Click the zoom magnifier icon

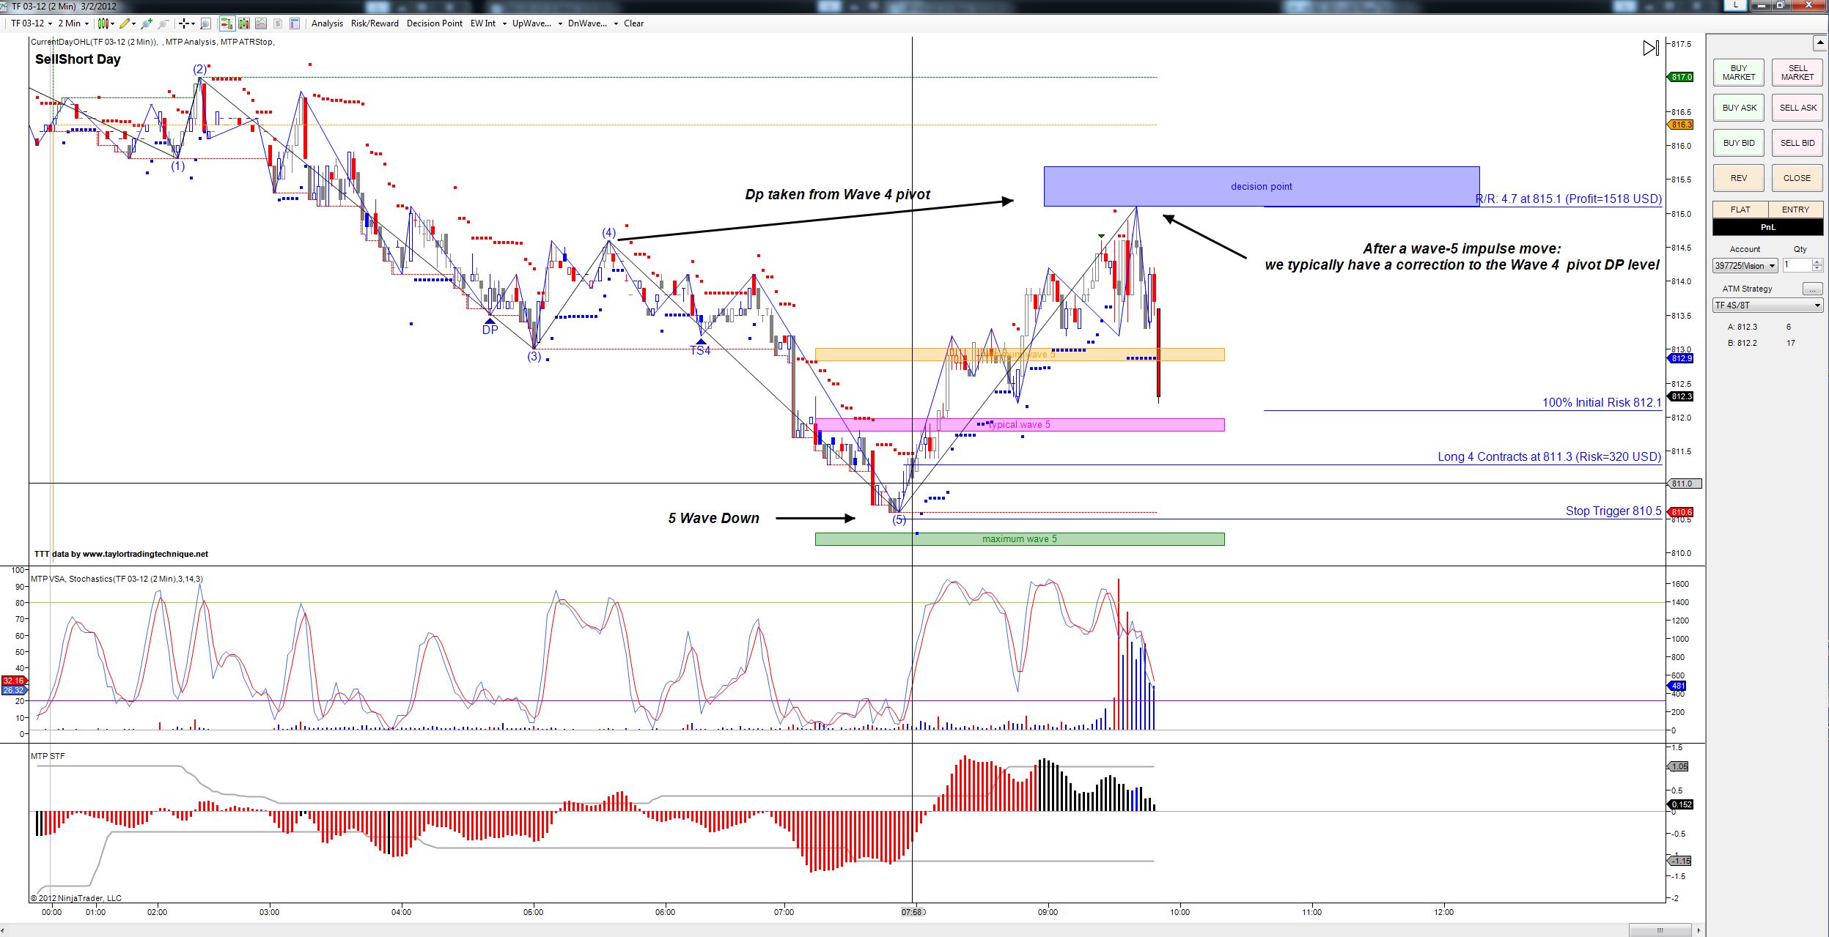(x=205, y=23)
